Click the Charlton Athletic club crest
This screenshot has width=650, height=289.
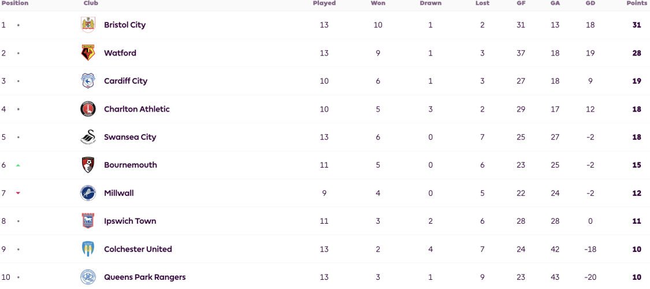point(88,109)
